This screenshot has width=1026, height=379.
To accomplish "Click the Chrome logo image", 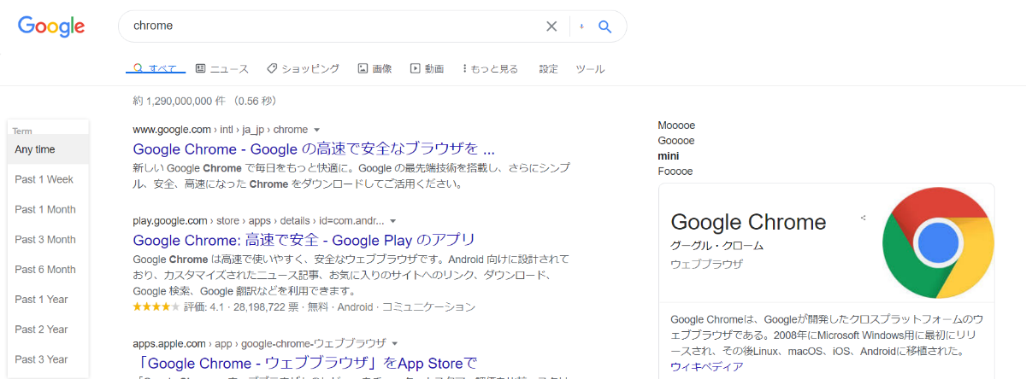I will [x=938, y=242].
